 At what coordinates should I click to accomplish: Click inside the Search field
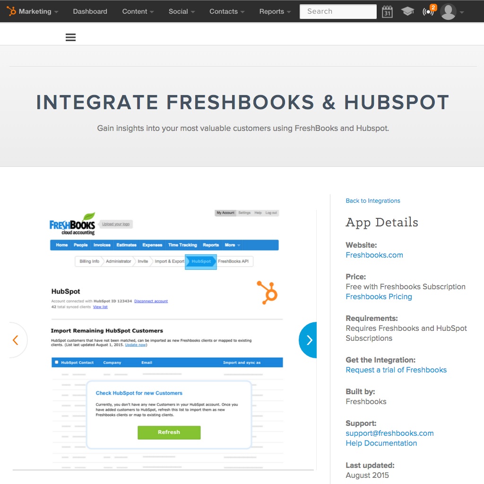point(338,11)
